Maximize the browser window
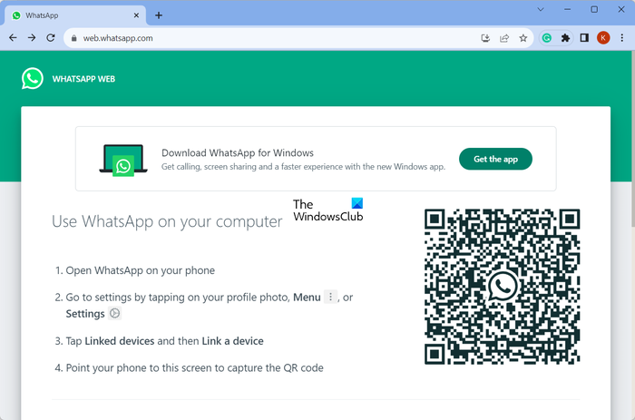The height and width of the screenshot is (420, 635). click(594, 9)
